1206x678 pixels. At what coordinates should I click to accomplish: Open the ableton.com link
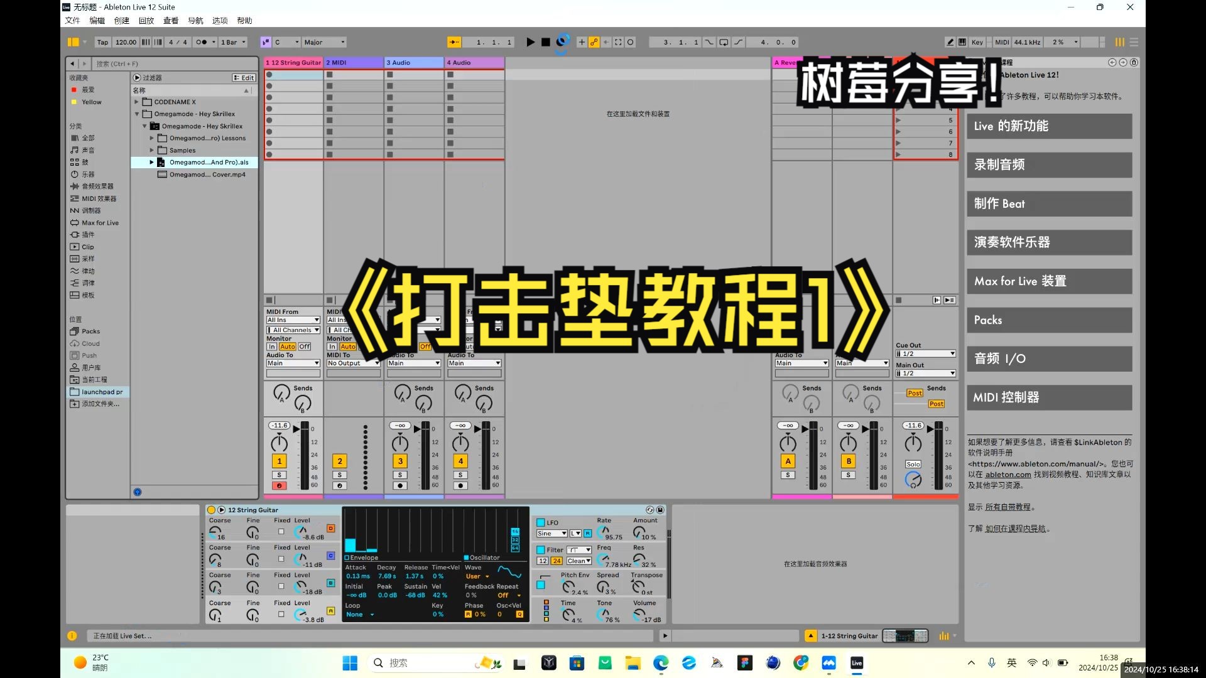[1008, 475]
